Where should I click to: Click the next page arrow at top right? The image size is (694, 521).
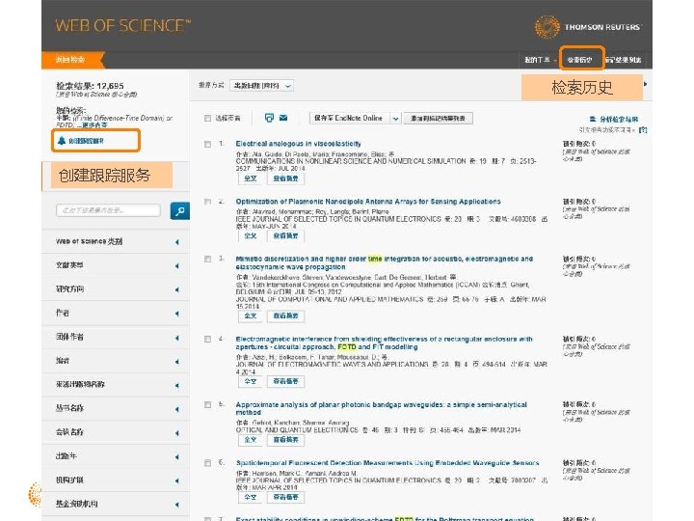point(645,84)
